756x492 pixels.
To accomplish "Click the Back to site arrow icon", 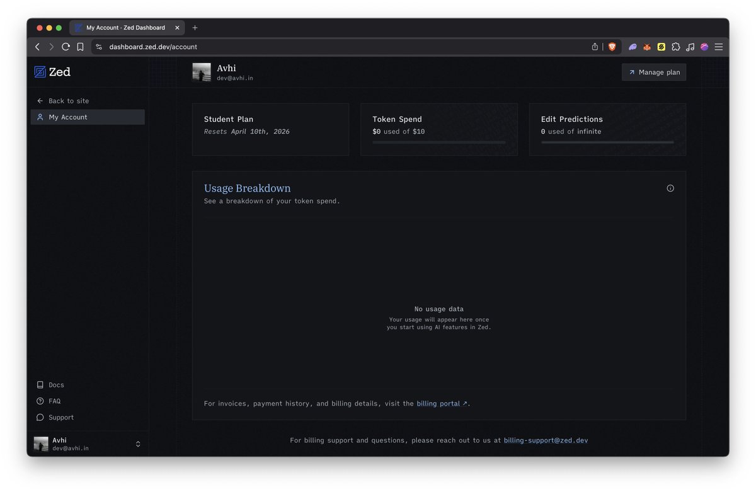I will point(40,101).
